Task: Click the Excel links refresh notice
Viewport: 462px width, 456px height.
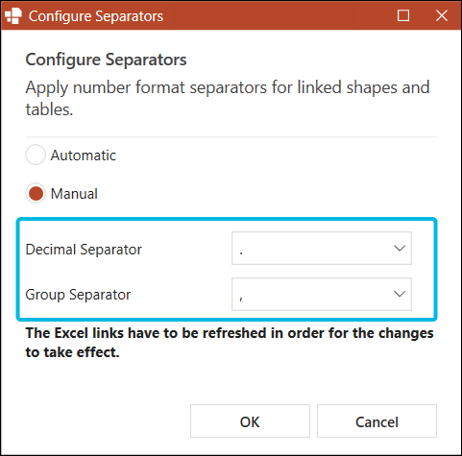Action: [230, 343]
